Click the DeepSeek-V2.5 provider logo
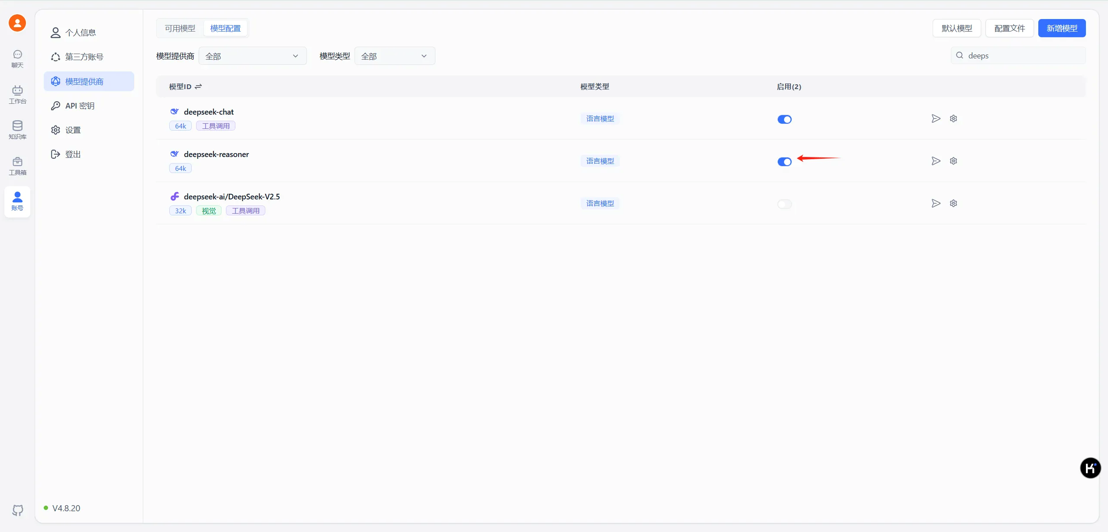Image resolution: width=1108 pixels, height=532 pixels. point(174,196)
